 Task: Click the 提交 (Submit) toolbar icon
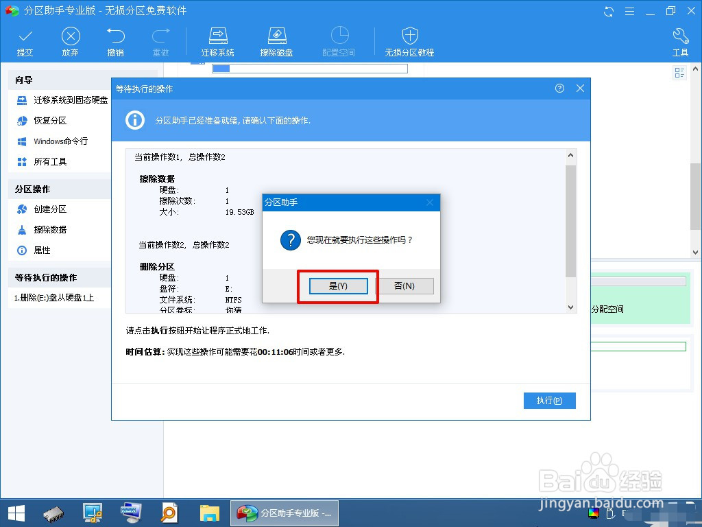(x=25, y=42)
